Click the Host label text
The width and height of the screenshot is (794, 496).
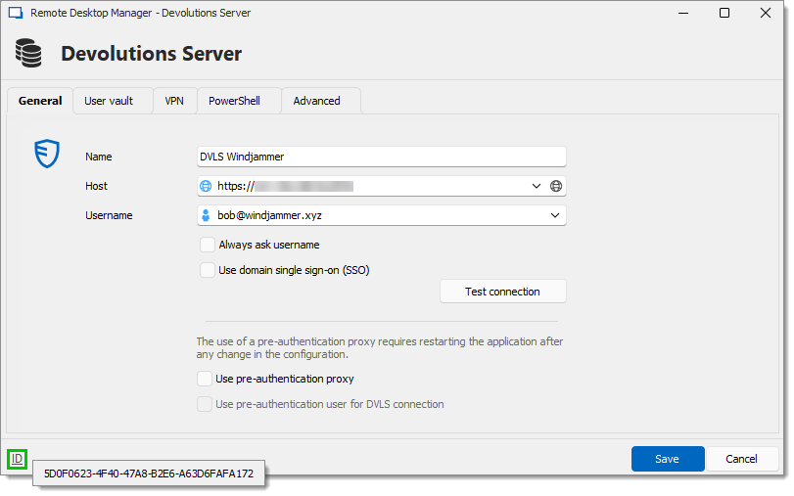[x=96, y=186]
